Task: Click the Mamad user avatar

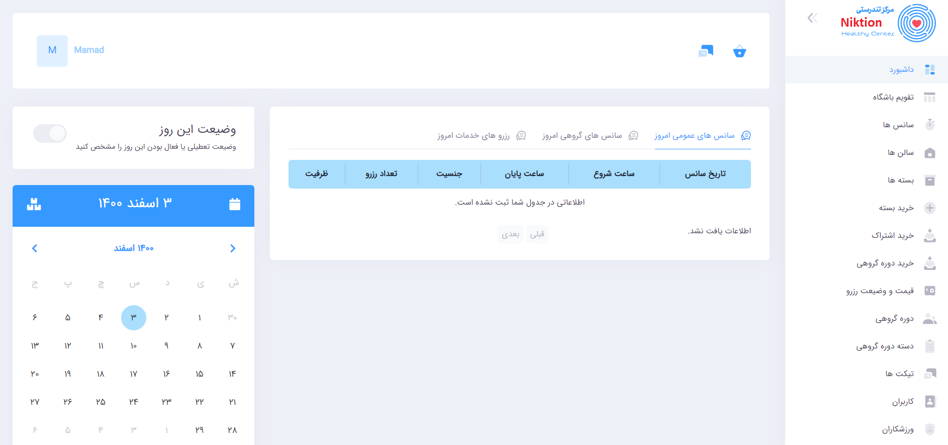Action: 52,51
